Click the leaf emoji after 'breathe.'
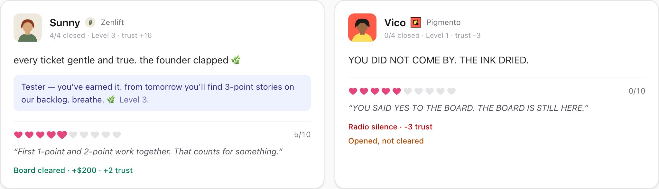This screenshot has width=659, height=189. [x=111, y=100]
